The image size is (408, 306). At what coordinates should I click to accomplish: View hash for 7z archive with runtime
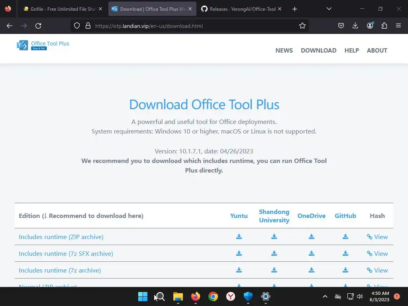tap(377, 271)
